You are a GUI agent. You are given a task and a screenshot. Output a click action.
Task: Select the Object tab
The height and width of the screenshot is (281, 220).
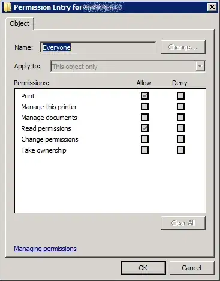(20, 23)
